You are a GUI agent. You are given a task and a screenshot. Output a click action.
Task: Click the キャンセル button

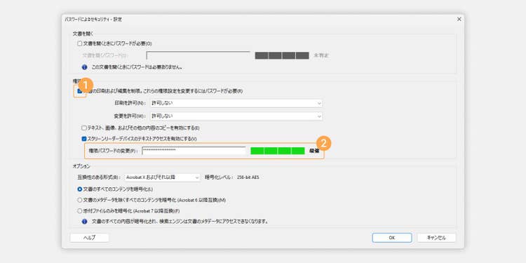point(436,238)
